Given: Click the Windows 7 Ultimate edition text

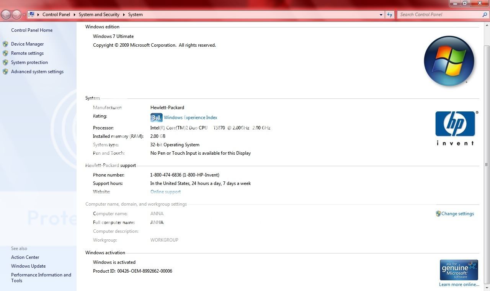Looking at the screenshot, I should tap(113, 36).
